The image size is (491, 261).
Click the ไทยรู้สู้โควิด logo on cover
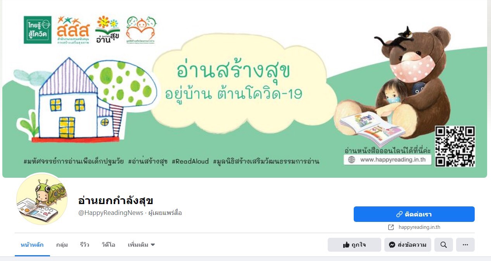point(37,30)
